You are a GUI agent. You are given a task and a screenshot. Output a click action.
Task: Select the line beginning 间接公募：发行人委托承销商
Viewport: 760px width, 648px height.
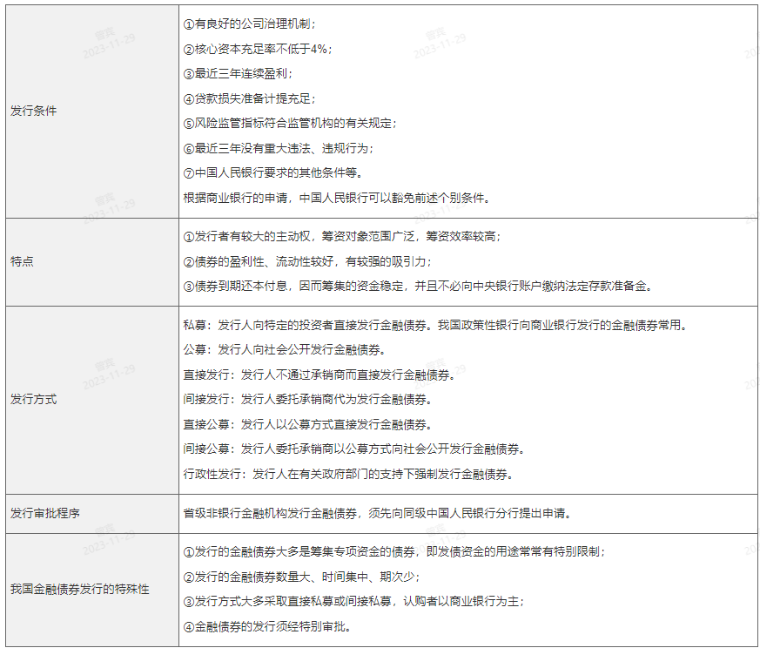point(354,449)
